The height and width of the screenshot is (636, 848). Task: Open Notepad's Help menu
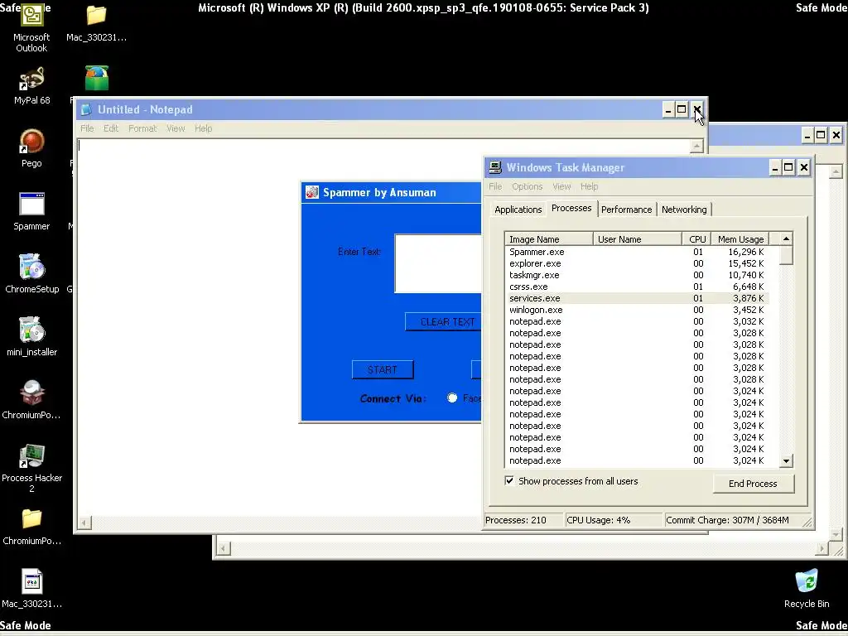(x=204, y=128)
